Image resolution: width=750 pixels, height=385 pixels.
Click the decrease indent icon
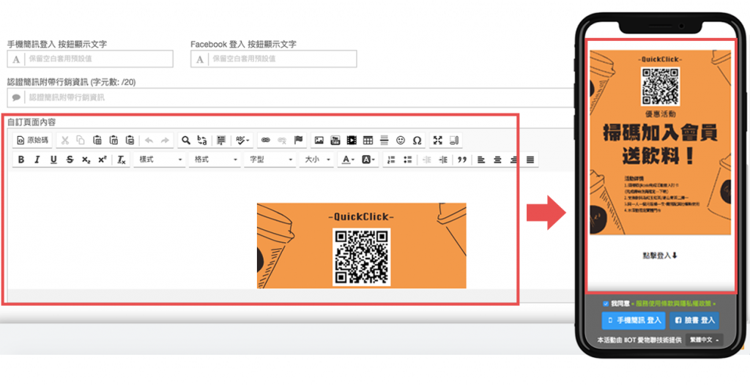point(427,160)
